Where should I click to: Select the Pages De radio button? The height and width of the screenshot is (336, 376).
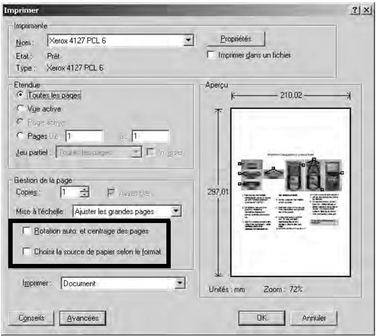click(20, 136)
